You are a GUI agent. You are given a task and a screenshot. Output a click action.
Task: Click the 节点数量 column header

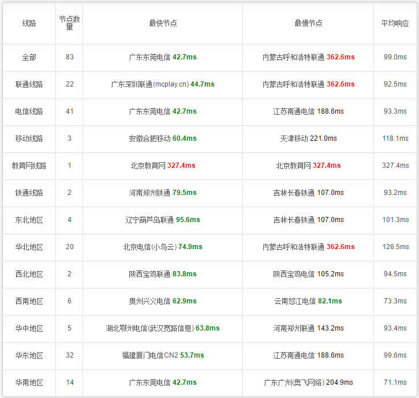pyautogui.click(x=69, y=23)
